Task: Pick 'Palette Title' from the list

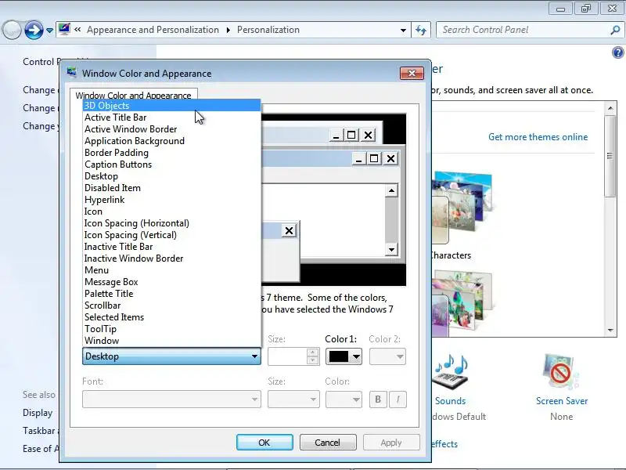Action: 171,294
